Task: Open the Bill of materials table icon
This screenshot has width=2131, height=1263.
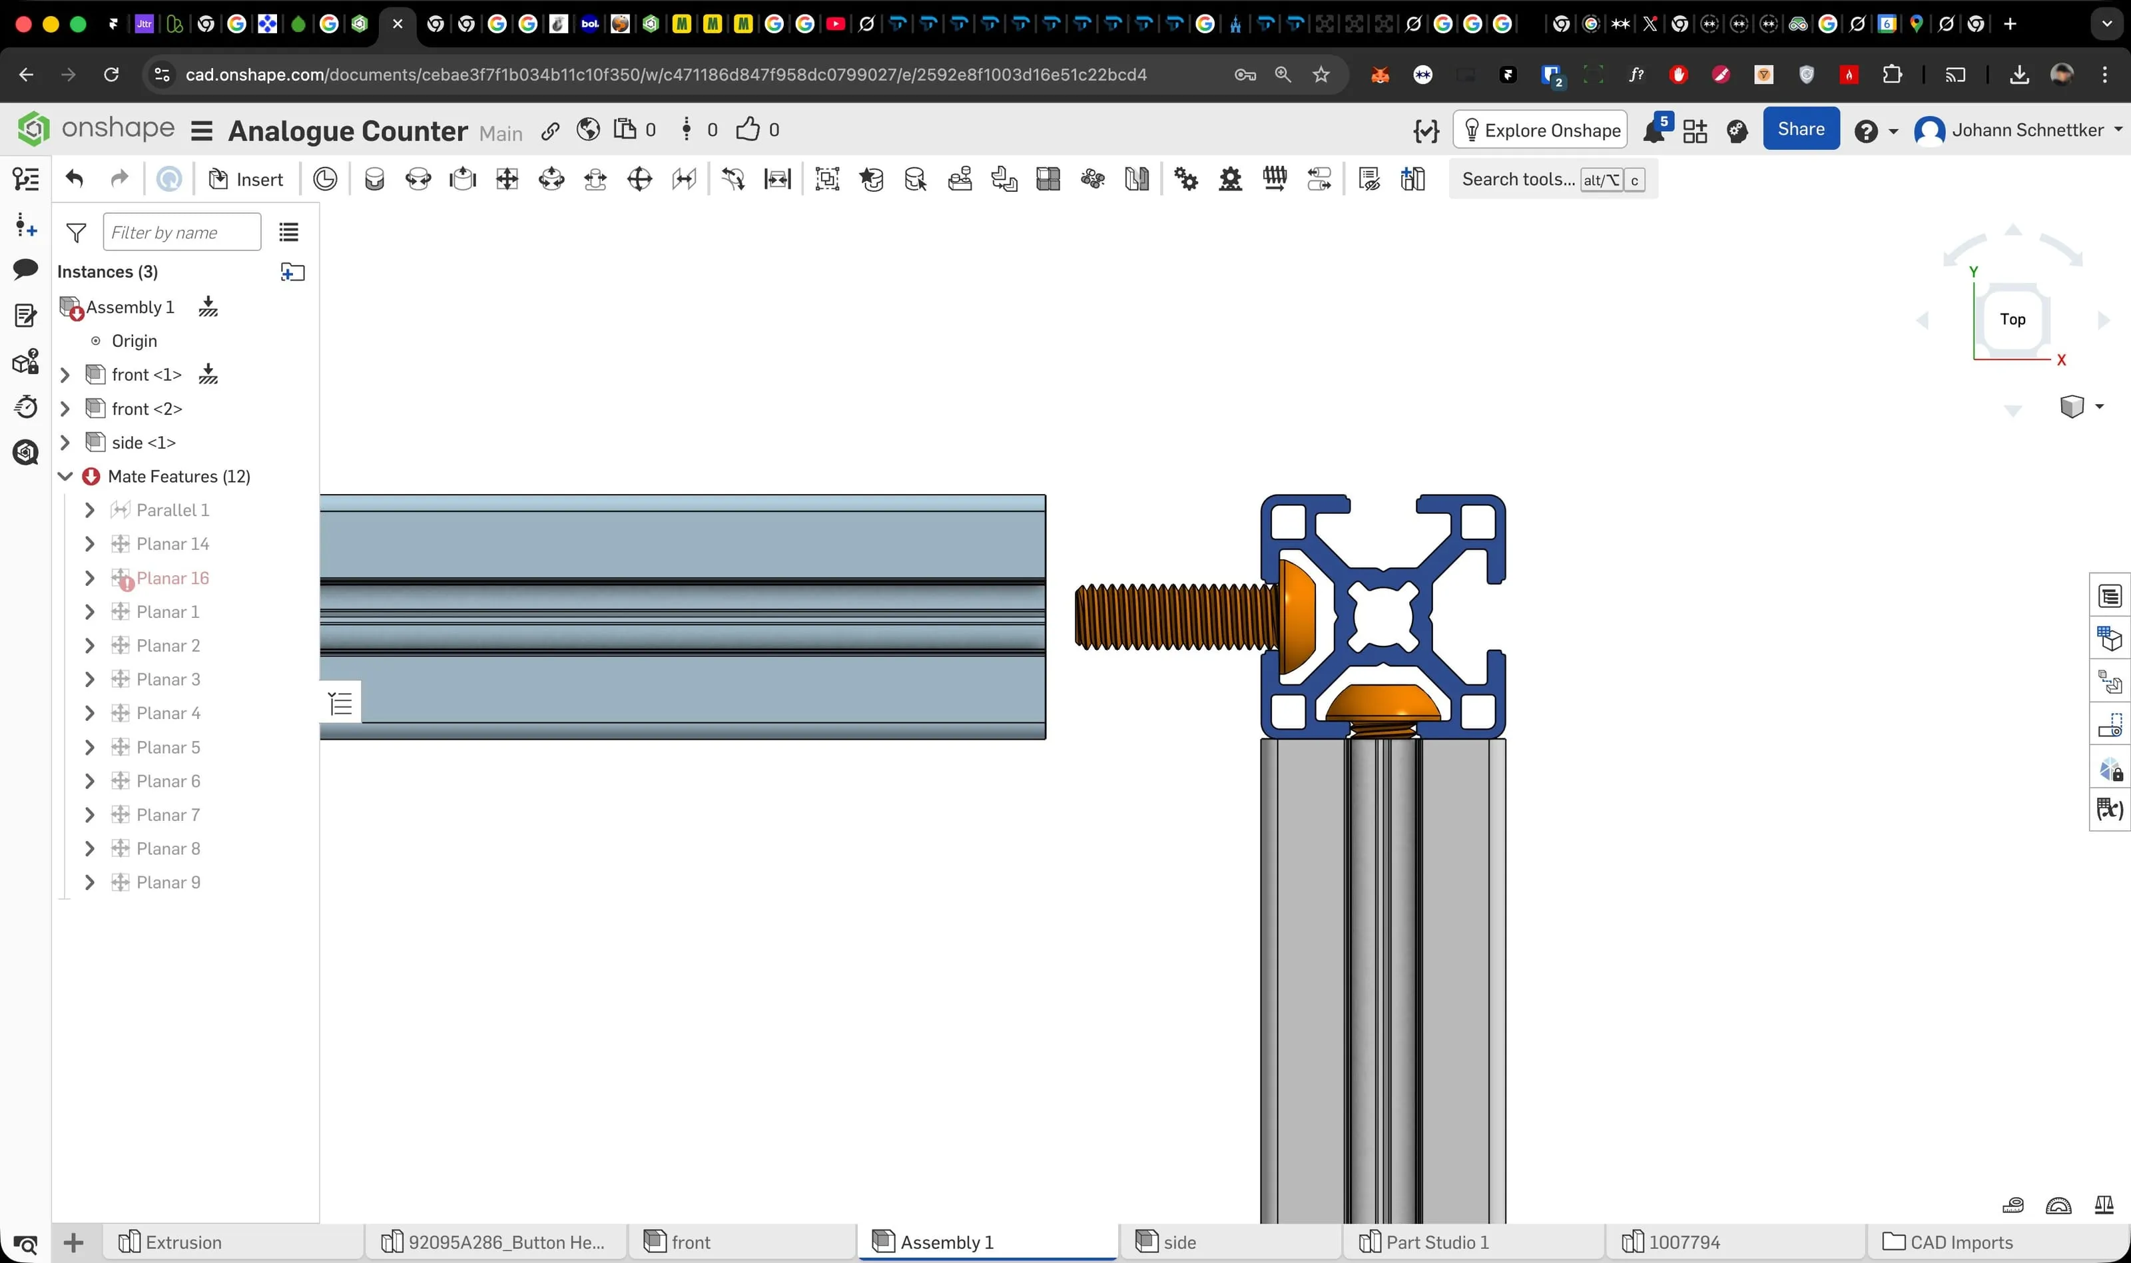Action: 2110,596
